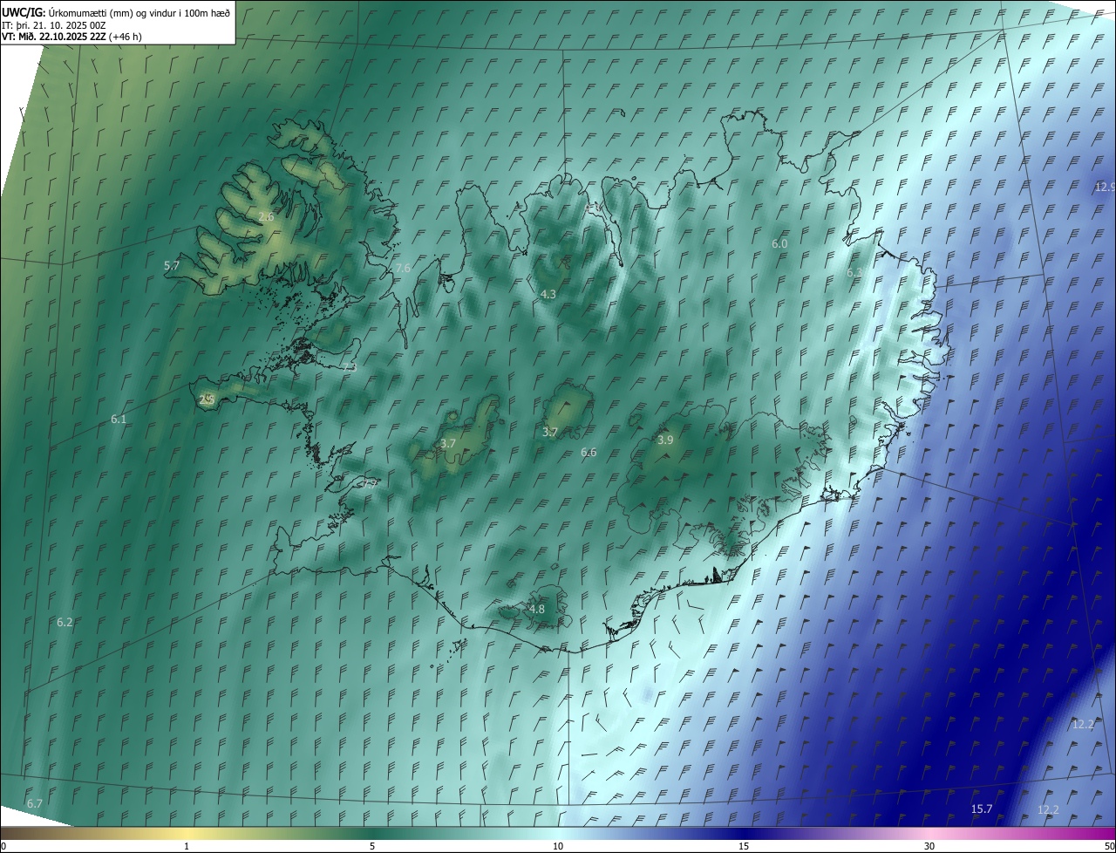Click the 6.6 value label
The width and height of the screenshot is (1116, 853).
589,452
